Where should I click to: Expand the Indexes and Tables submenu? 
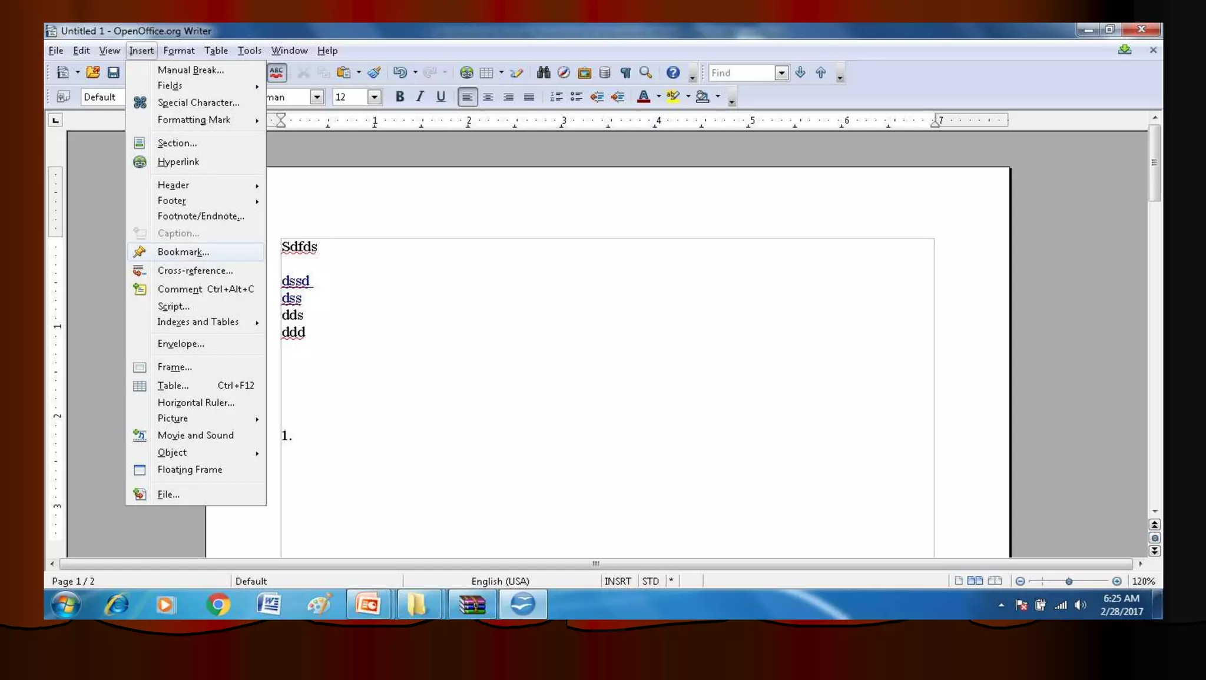(198, 322)
